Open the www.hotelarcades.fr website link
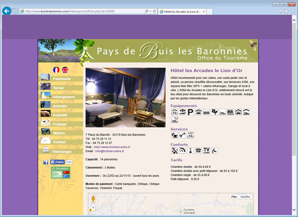298x217 pixels. pyautogui.click(x=112, y=147)
